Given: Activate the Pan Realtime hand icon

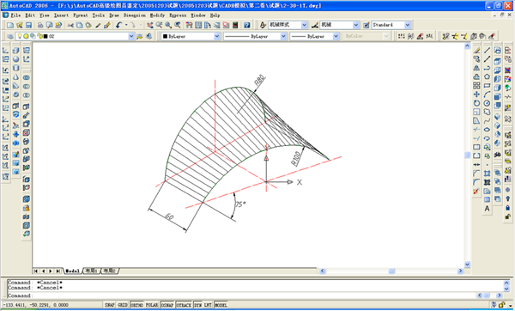Looking at the screenshot, I should click(149, 25).
